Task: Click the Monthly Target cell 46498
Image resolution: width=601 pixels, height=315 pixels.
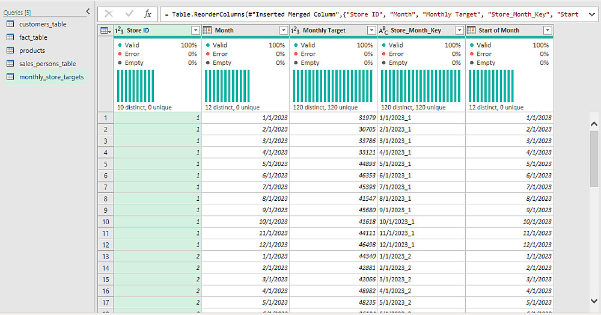Action: point(334,245)
